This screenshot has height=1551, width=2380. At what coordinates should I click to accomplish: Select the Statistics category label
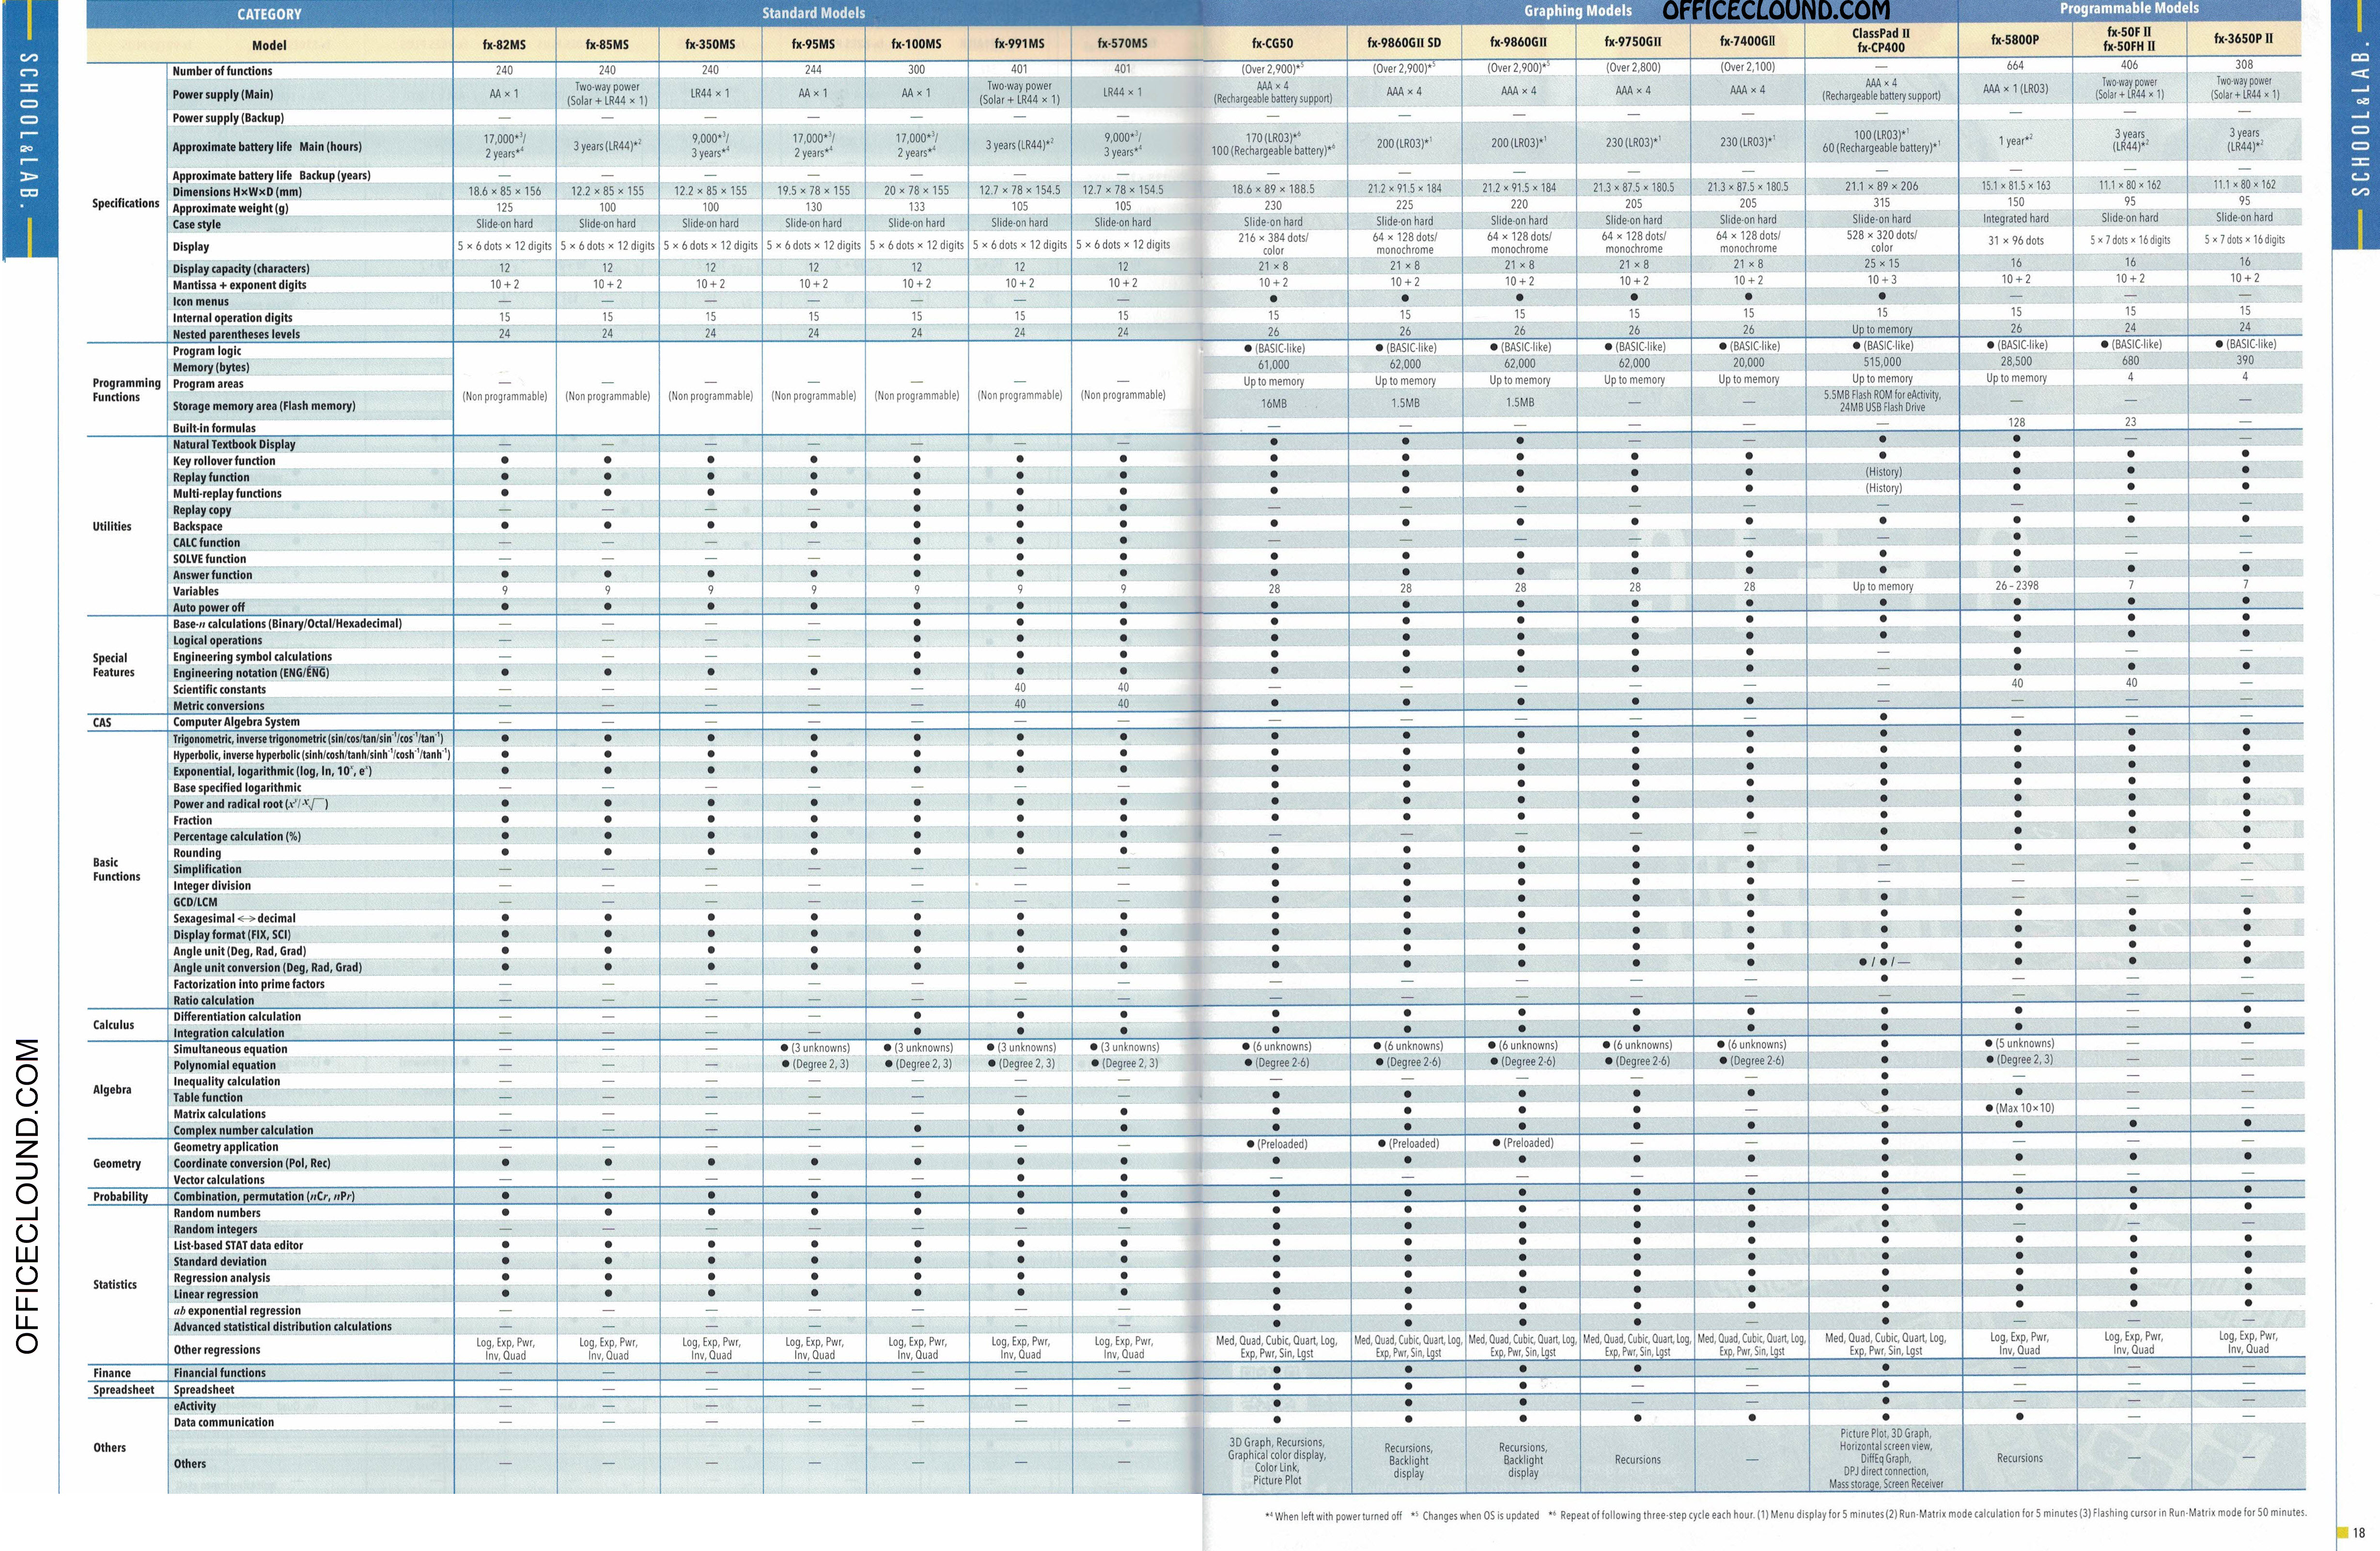115,1285
